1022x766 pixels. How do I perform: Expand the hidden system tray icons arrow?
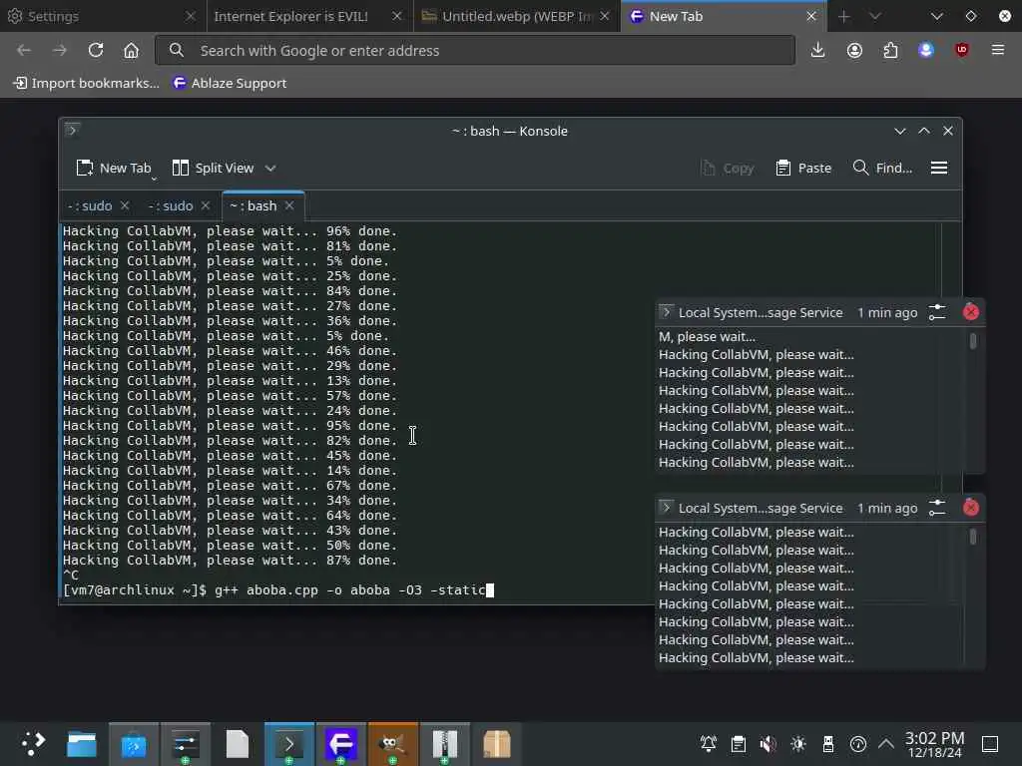pyautogui.click(x=886, y=743)
